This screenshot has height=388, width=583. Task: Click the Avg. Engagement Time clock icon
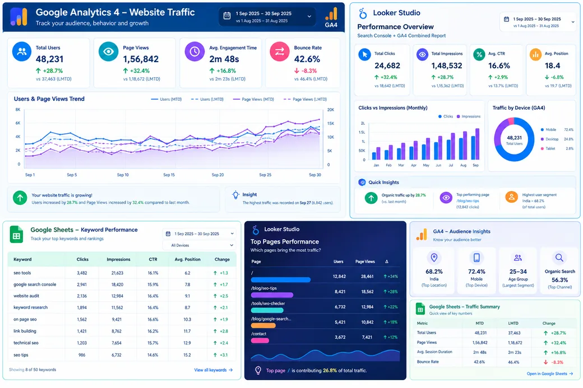pyautogui.click(x=195, y=52)
